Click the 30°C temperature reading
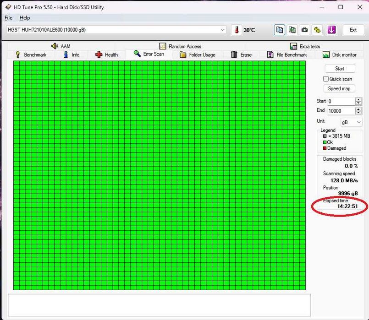Image resolution: width=369 pixels, height=320 pixels. 249,30
